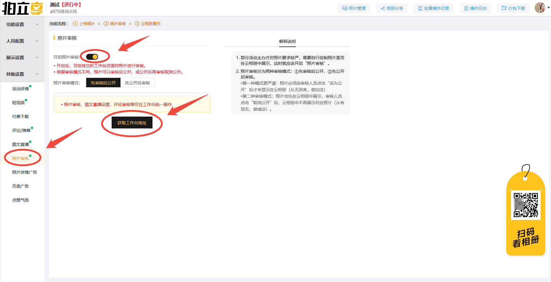This screenshot has height=282, width=551.
Task: Toggle the 开启照片审核 switch
Action: point(92,57)
